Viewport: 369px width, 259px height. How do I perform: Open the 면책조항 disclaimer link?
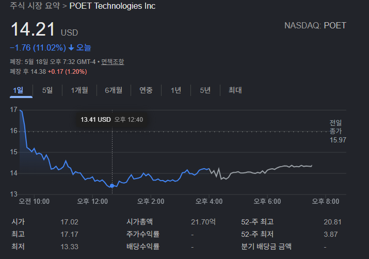(113, 62)
